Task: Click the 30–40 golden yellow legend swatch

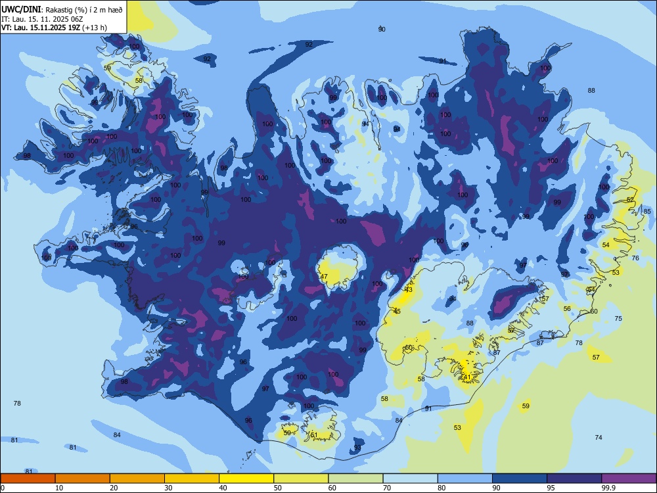Action: point(192,479)
